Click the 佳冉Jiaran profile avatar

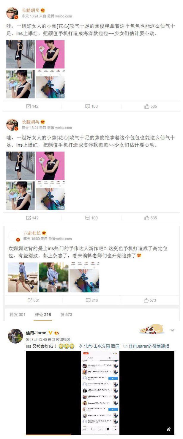[x=15, y=336]
